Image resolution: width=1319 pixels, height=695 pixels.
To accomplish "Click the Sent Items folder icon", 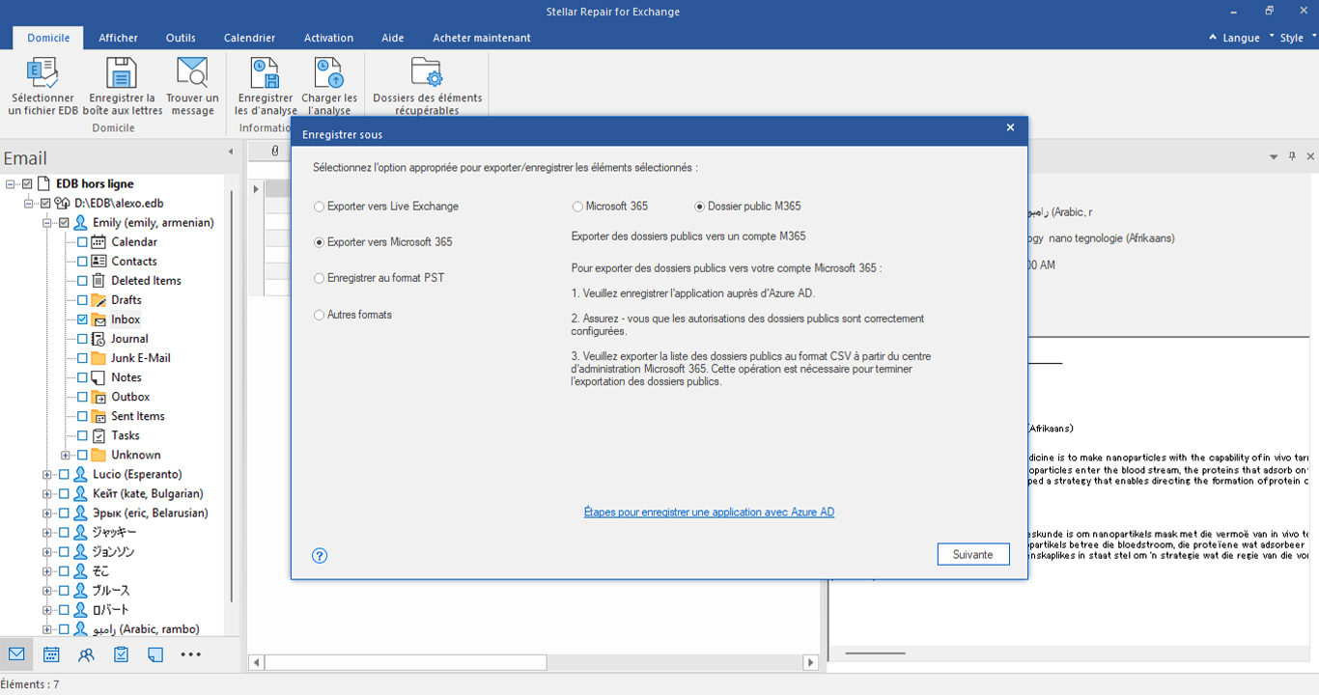I will coord(98,415).
